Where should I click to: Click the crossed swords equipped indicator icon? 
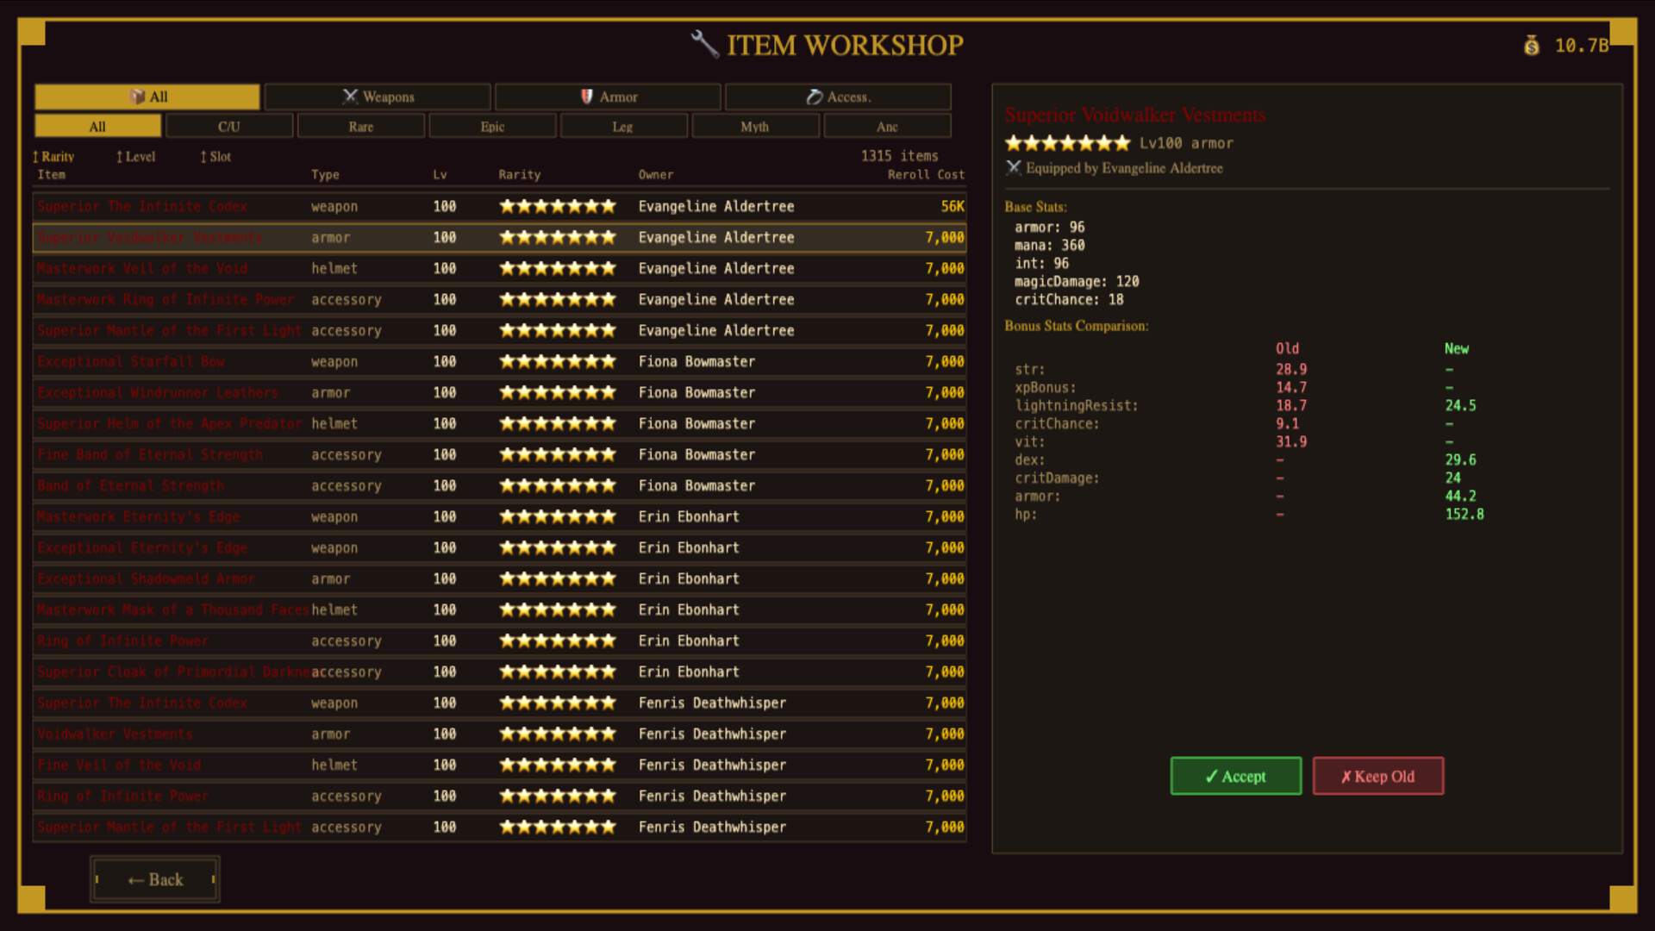(x=1013, y=168)
